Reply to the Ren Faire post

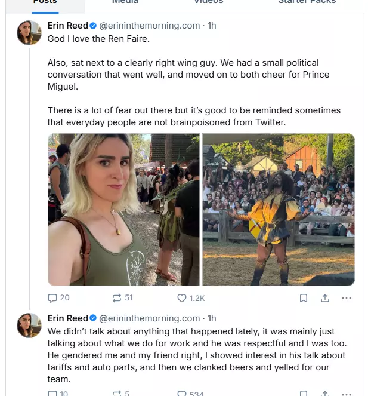pos(58,298)
